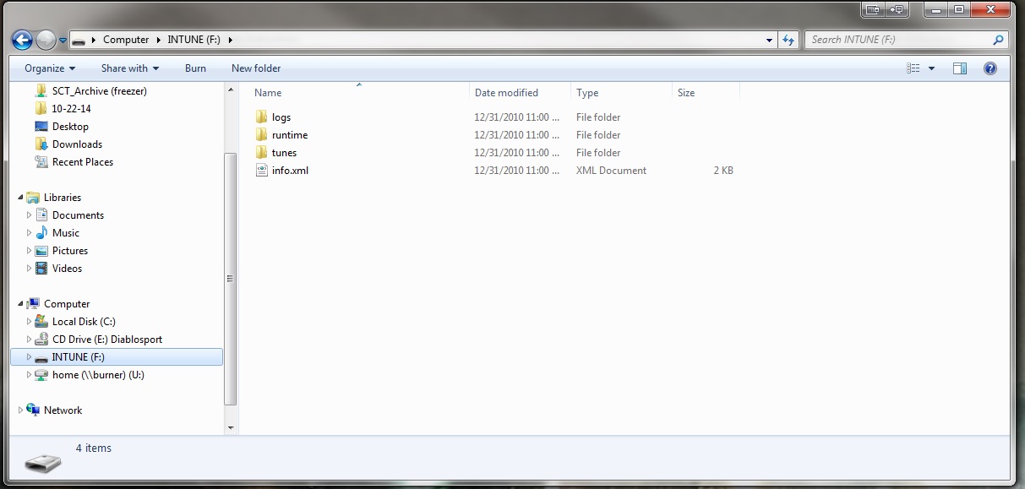Collapse the Computer tree group

click(20, 304)
